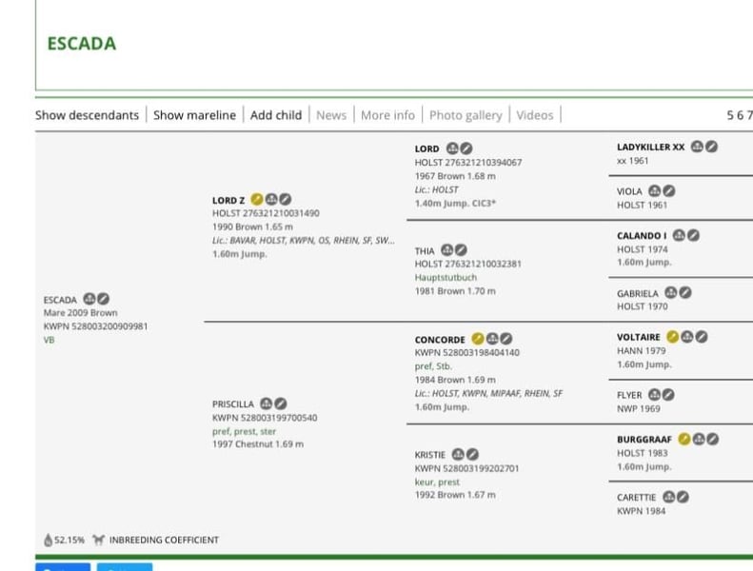
Task: Click the pencil edit icon beside KRISTIE
Action: coord(472,455)
